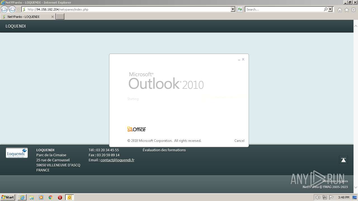Open the File Explorer taskbar icon
This screenshot has height=201, width=358.
32,197
